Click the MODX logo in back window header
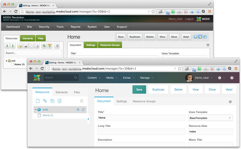 point(203,19)
